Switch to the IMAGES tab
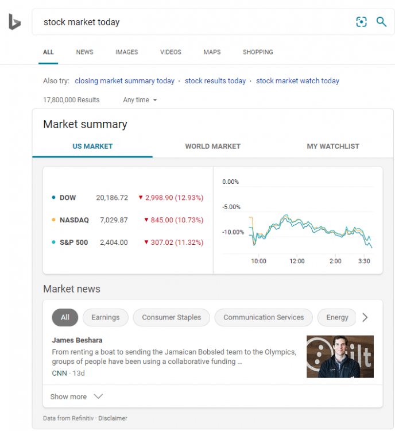Viewport: 395px width, 431px height. [126, 52]
